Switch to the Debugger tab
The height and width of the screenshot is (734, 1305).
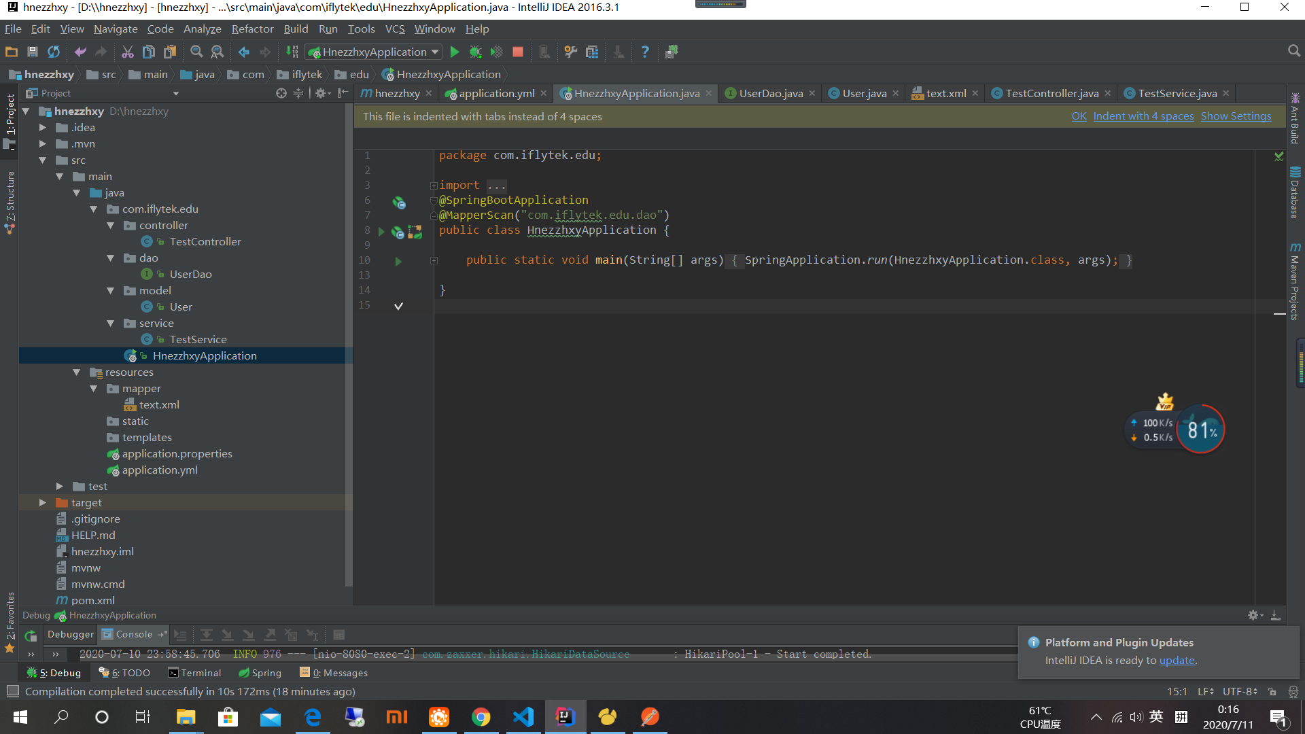tap(71, 634)
